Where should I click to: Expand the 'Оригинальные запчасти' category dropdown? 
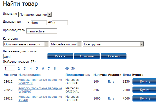26,44
